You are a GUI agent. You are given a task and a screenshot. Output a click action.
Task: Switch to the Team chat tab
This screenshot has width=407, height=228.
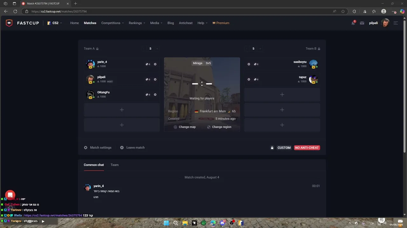click(114, 165)
